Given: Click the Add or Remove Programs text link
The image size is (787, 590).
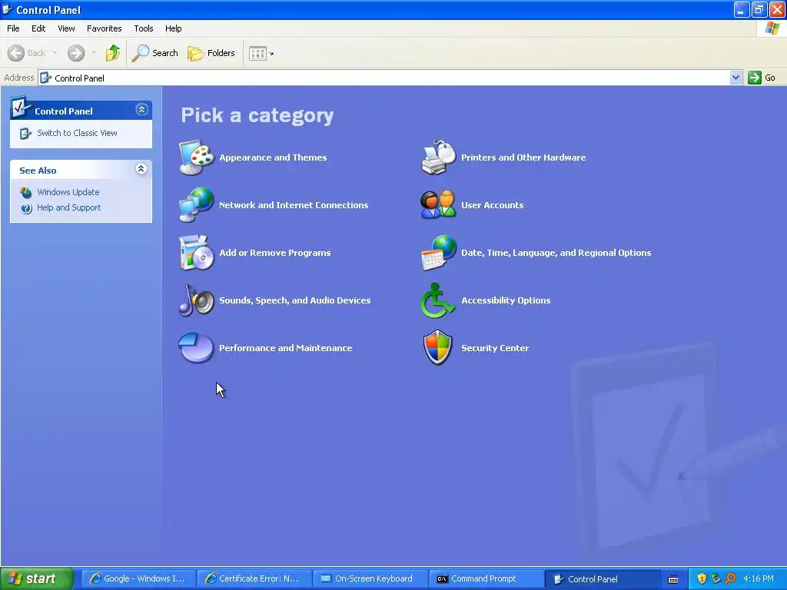Looking at the screenshot, I should pyautogui.click(x=274, y=252).
